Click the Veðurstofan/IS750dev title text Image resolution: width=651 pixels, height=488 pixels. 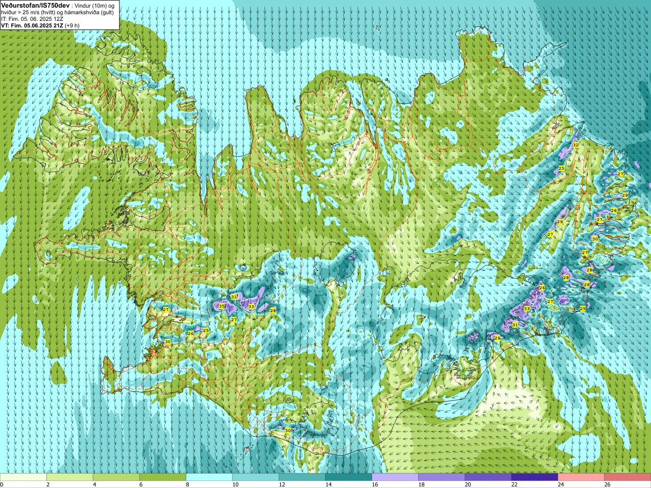(x=35, y=5)
